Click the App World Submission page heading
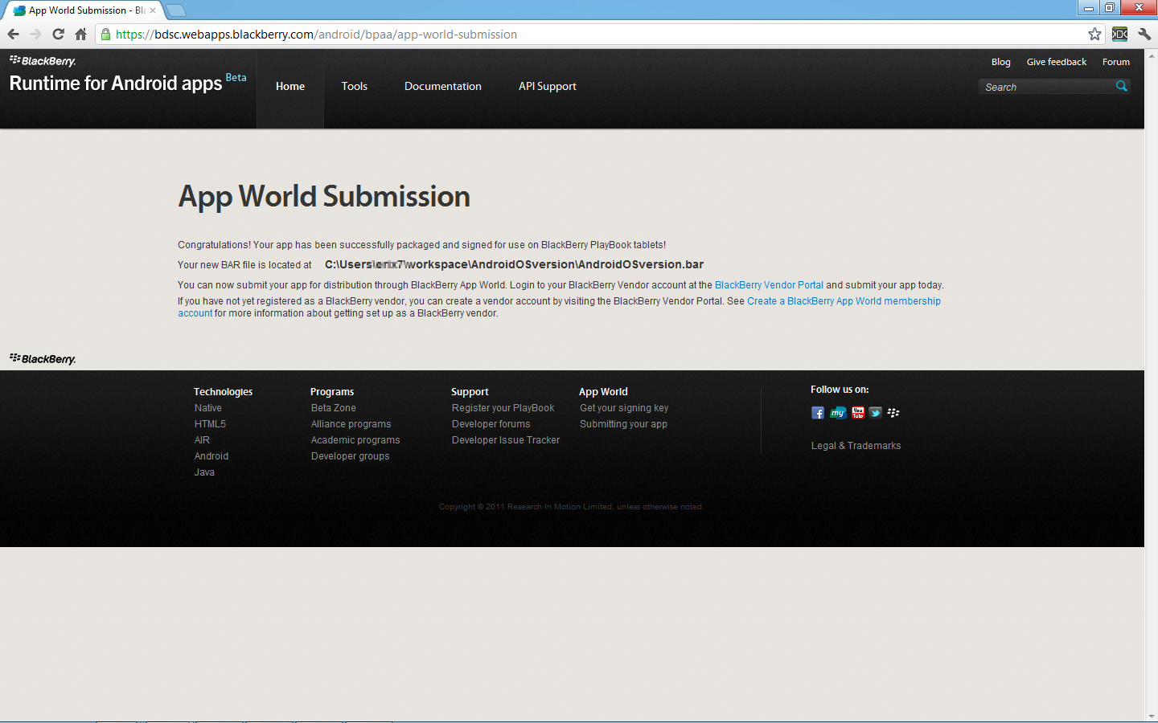The height and width of the screenshot is (723, 1158). [324, 197]
